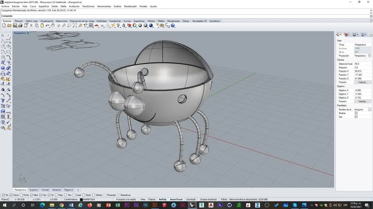Click the four-viewport layout icon
This screenshot has width=373, height=209.
(91, 25)
